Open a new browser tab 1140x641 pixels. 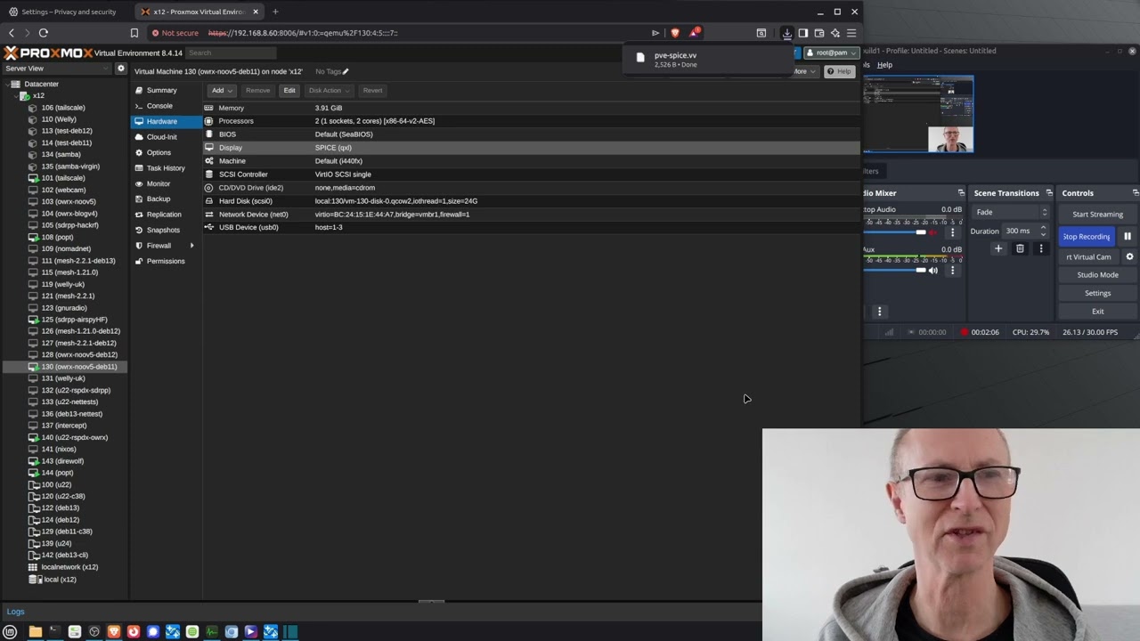[275, 12]
